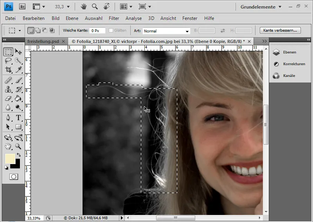313x222 pixels.
Task: Open the Datei menu
Action: (x=11, y=18)
